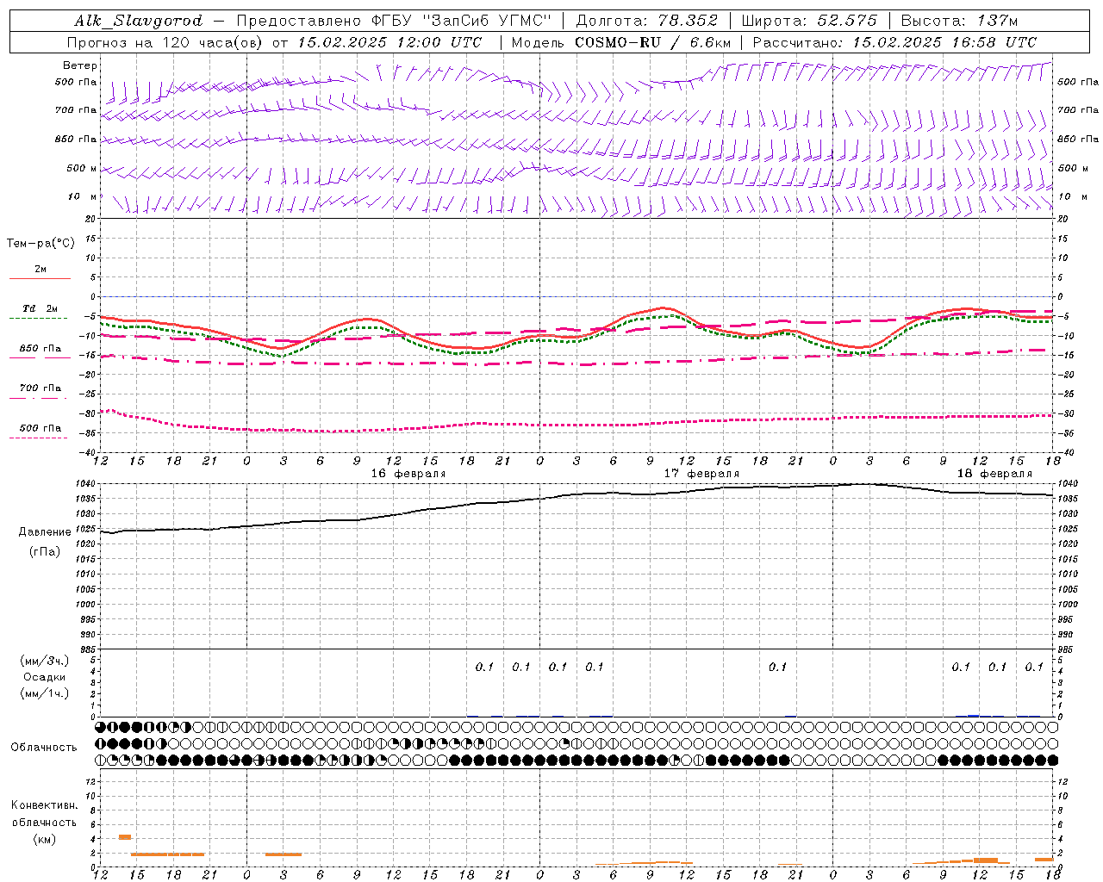The width and height of the screenshot is (1103, 882).
Task: Click the Давление (гПа) axis title
Action: [45, 542]
